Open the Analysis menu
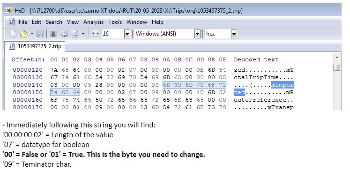Image resolution: width=350 pixels, height=170 pixels. point(93,22)
